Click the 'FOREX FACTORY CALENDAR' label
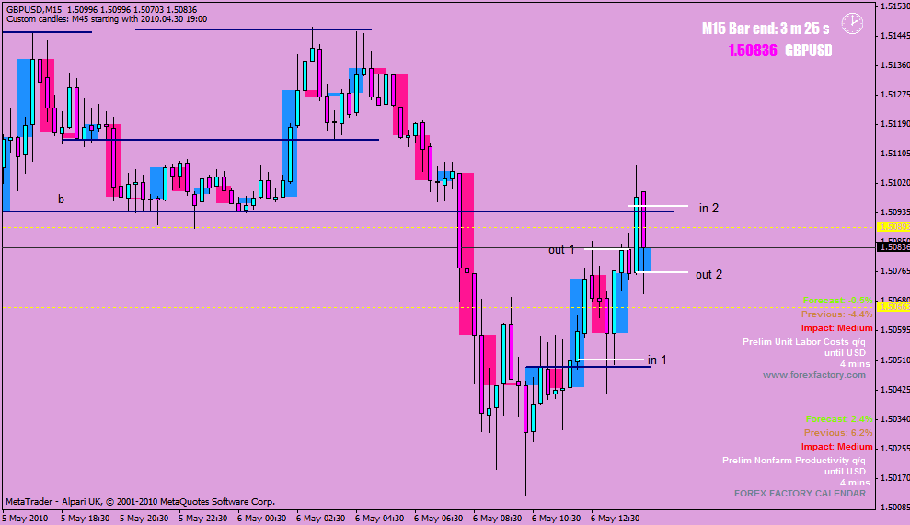The height and width of the screenshot is (525, 910). click(800, 494)
